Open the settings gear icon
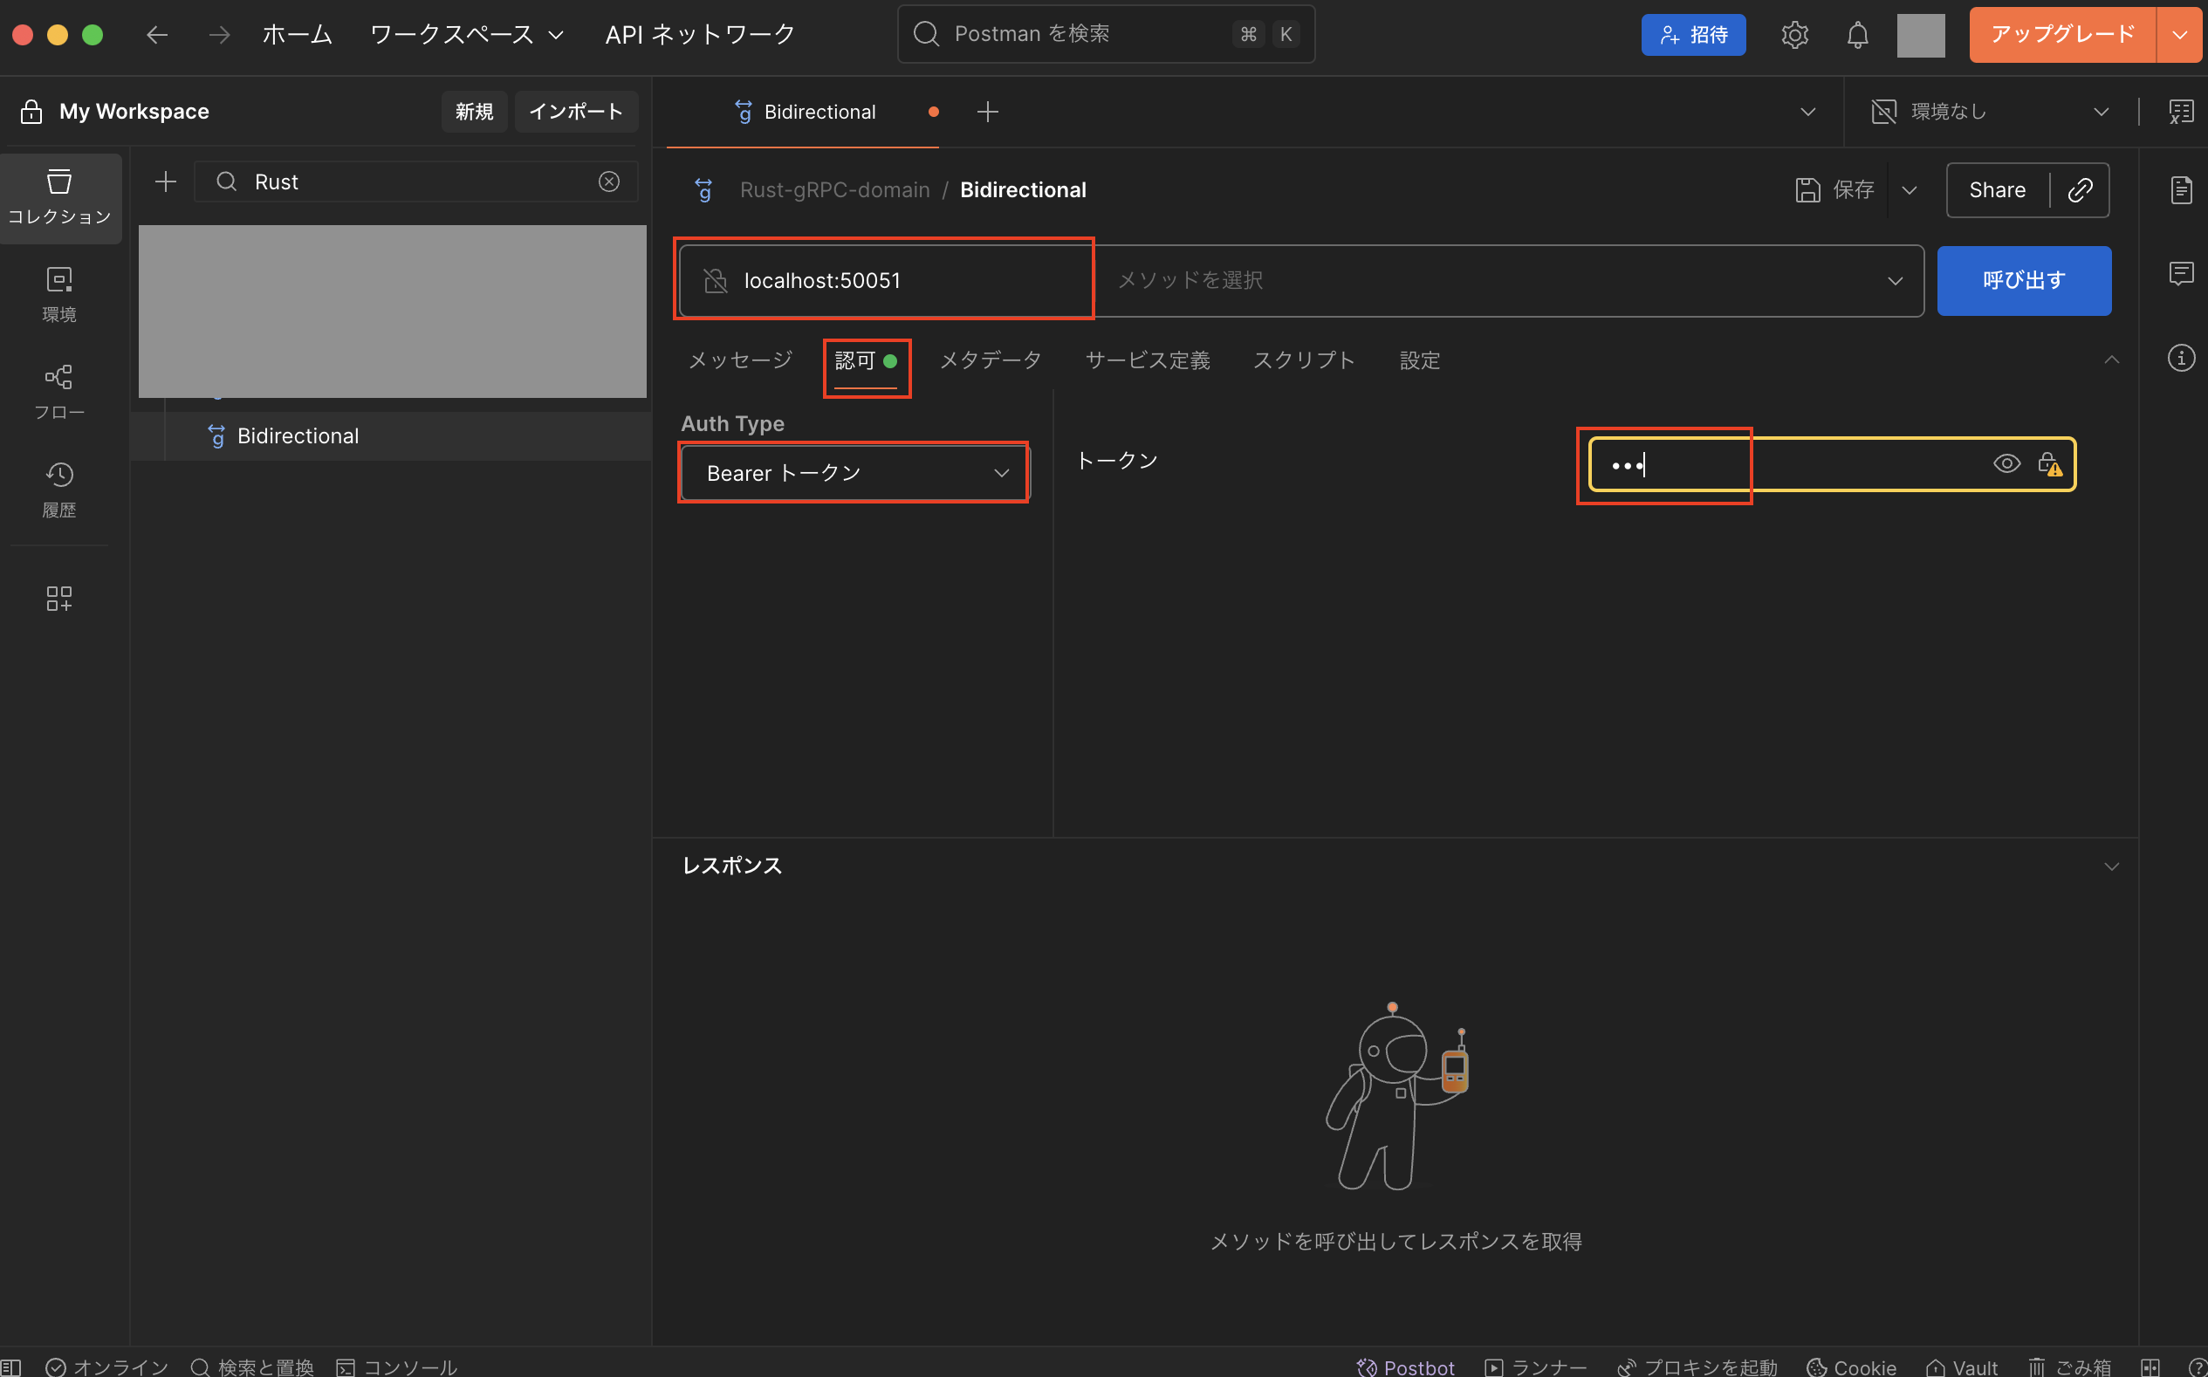This screenshot has width=2208, height=1377. point(1794,35)
